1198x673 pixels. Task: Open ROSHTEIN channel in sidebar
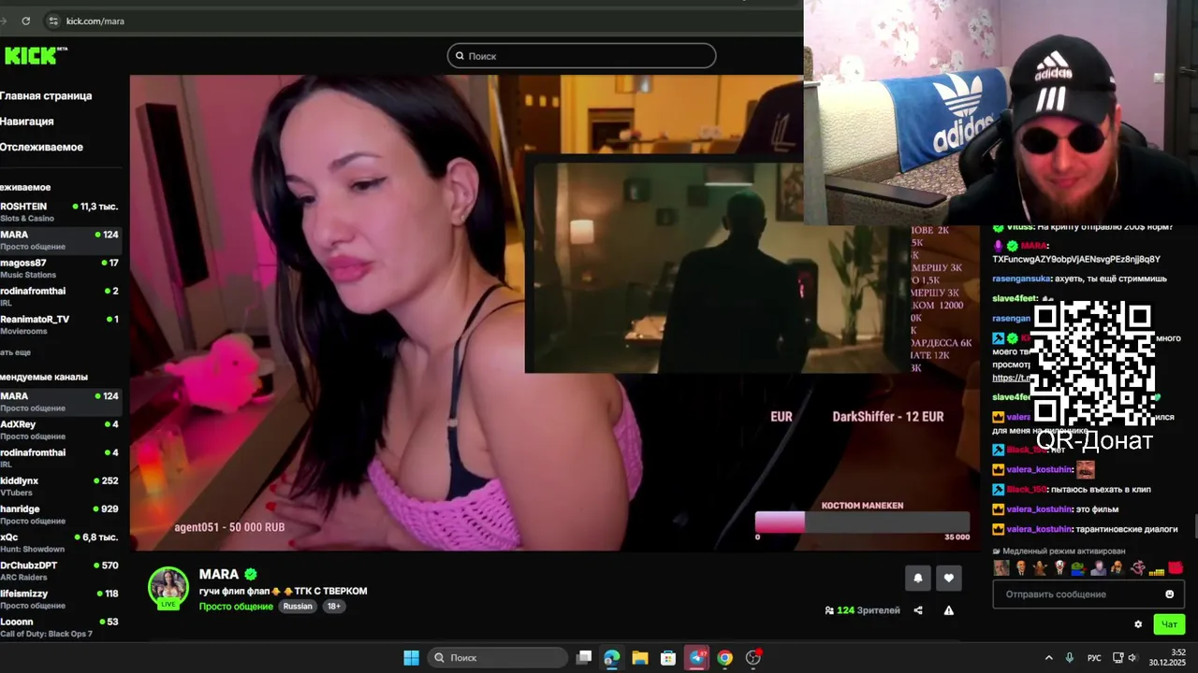click(60, 211)
